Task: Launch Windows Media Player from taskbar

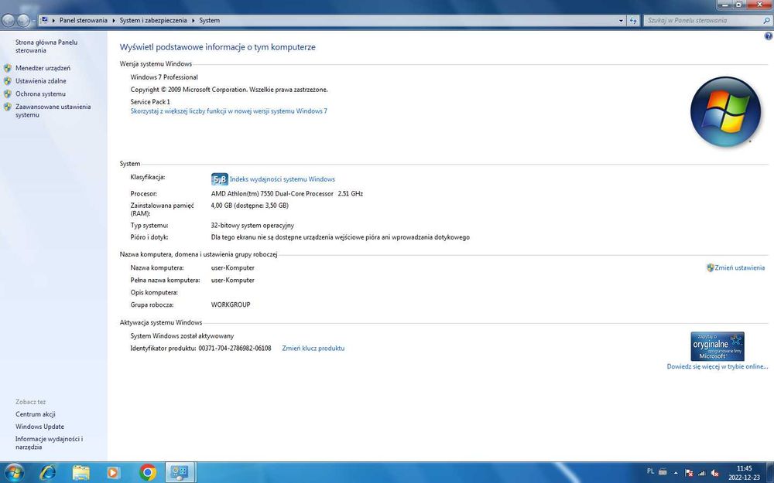Action: pos(112,473)
